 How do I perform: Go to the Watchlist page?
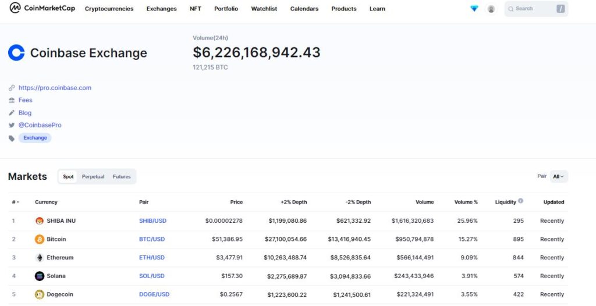pyautogui.click(x=264, y=9)
